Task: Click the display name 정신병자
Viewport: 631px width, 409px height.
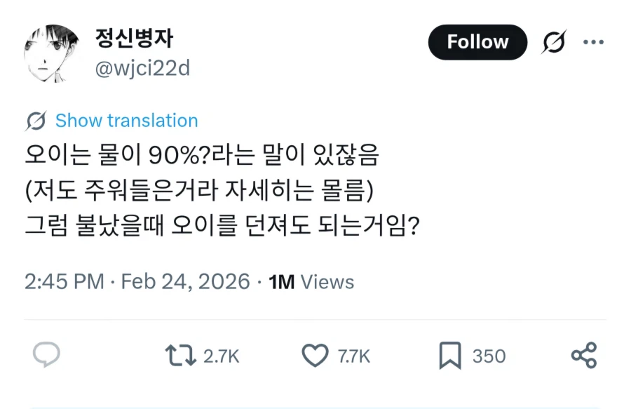Action: click(x=133, y=38)
